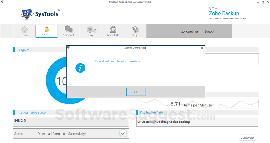Click the 'Progress' section heading
This screenshot has width=270, height=143.
click(x=23, y=50)
